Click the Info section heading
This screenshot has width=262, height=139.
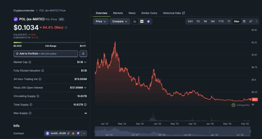pyautogui.click(x=16, y=126)
